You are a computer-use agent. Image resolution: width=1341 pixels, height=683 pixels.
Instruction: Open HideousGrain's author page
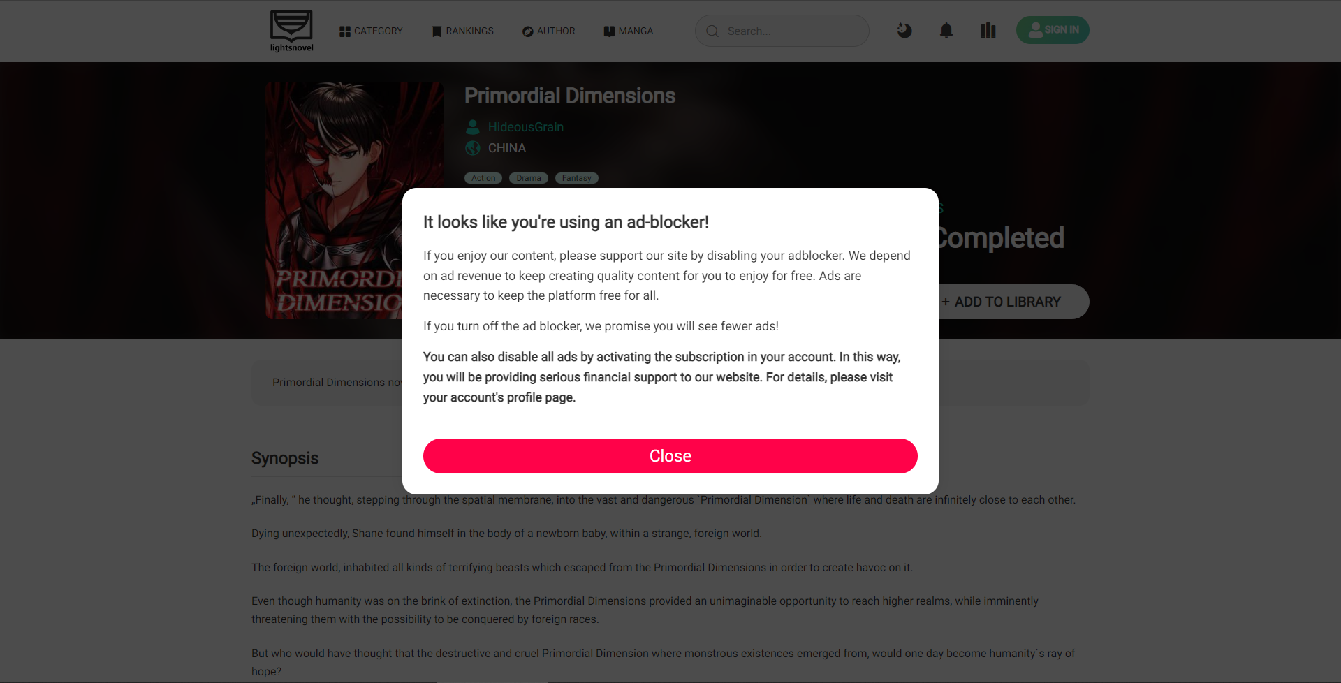tap(525, 126)
